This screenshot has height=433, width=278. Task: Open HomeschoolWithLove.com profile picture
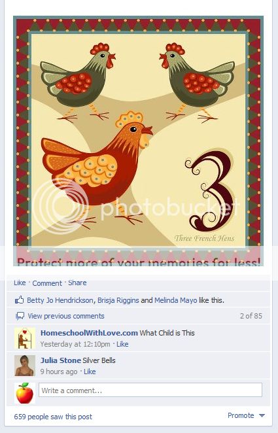(x=25, y=338)
